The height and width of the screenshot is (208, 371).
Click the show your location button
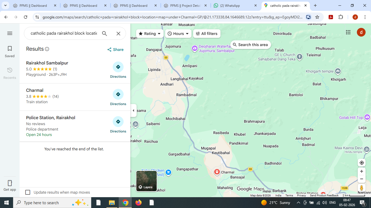click(x=361, y=163)
